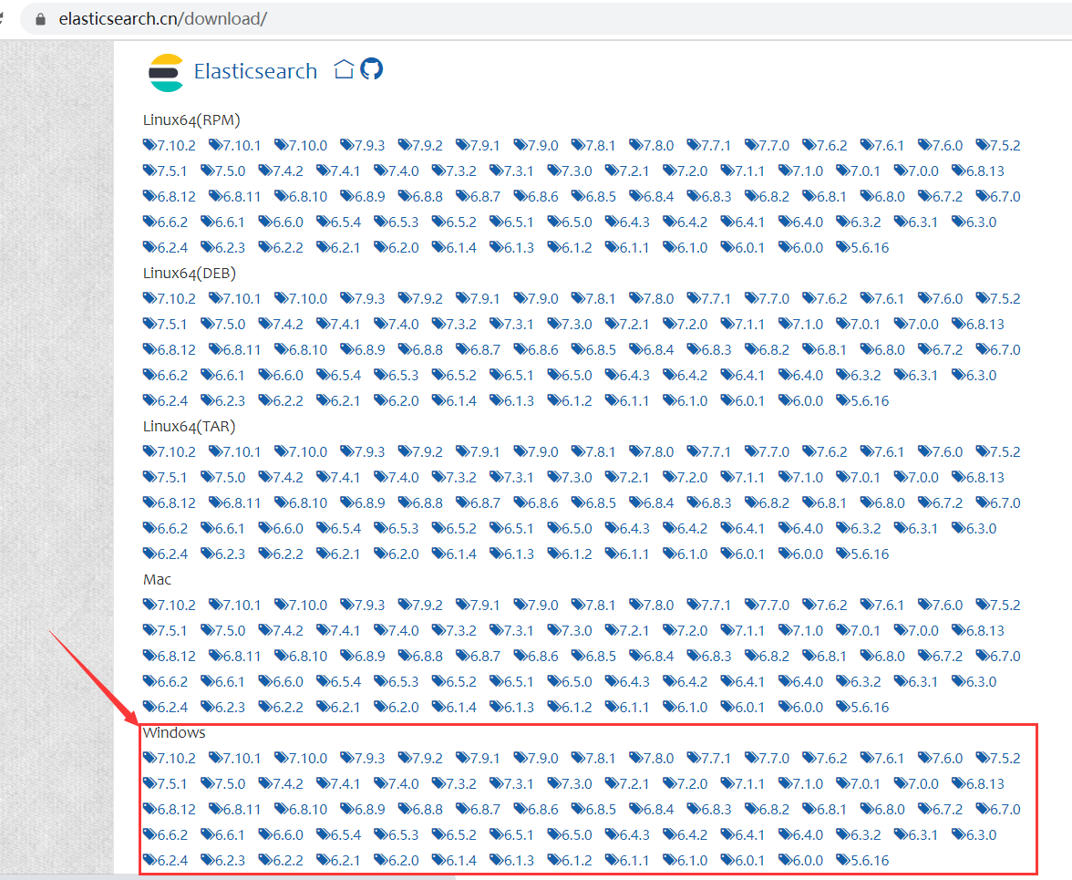Screen dimensions: 1072x880
Task: Download Linux64 DEB version 7.10.1
Action: 234,299
